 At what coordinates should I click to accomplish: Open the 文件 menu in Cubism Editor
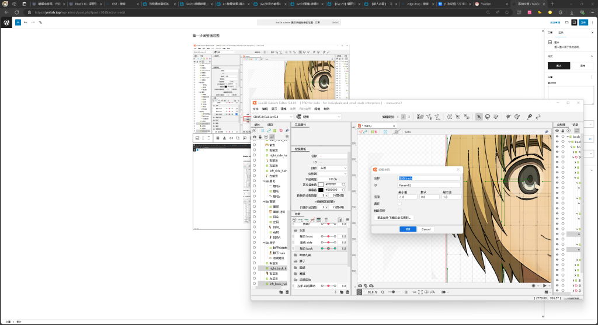pyautogui.click(x=256, y=109)
